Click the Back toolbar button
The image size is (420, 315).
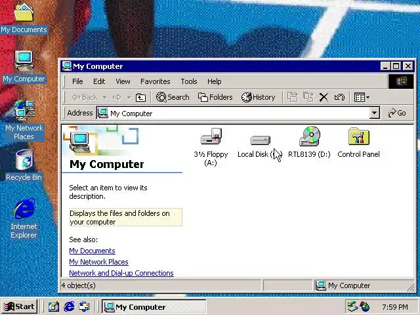click(x=85, y=97)
